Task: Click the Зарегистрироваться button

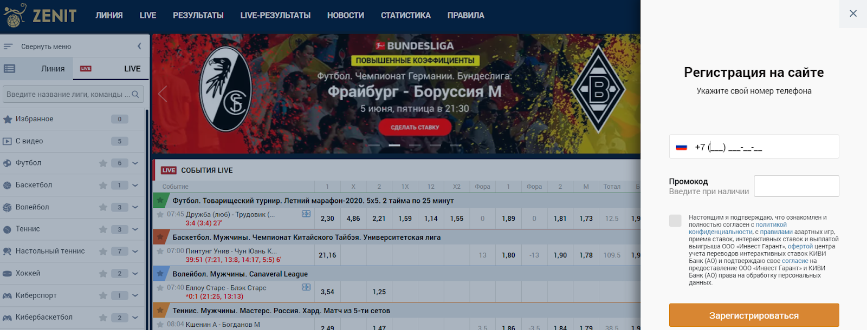Action: [x=754, y=315]
